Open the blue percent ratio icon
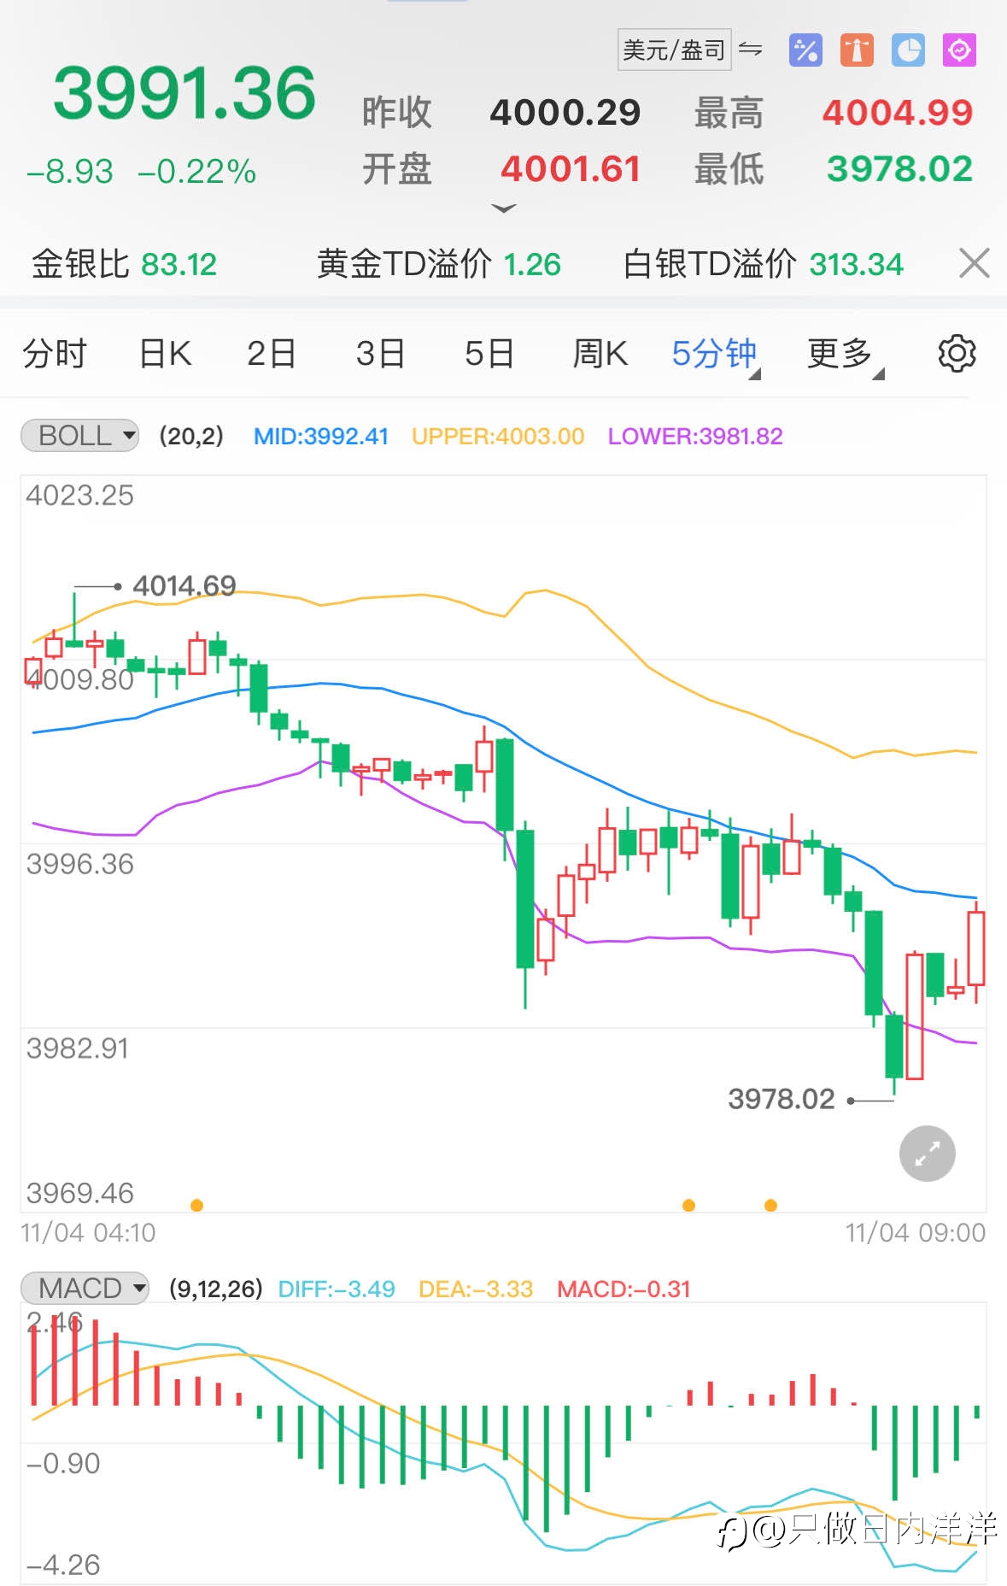Viewport: 1007px width, 1586px height. [x=805, y=50]
